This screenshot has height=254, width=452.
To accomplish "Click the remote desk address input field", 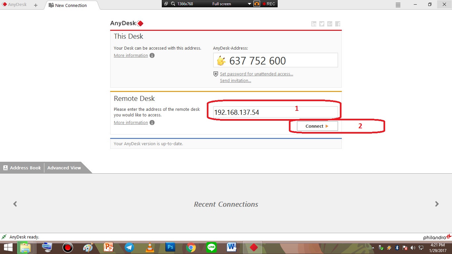I will click(276, 112).
